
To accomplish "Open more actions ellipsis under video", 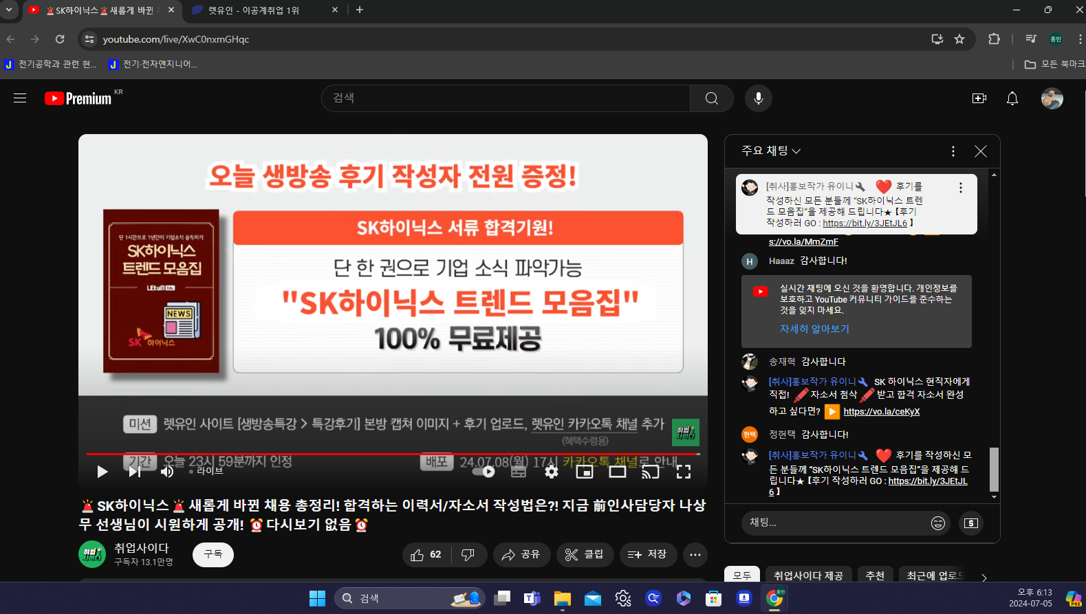I will coord(695,555).
